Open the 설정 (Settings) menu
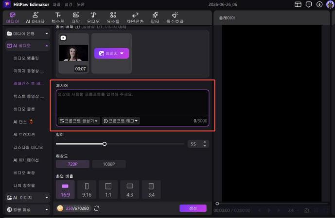The width and height of the screenshot is (335, 218). coord(69,4)
